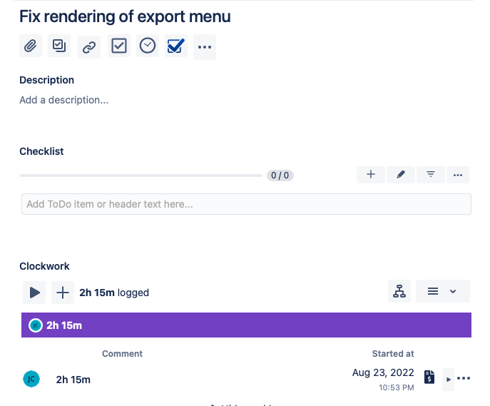Open the checklist filter options
490x406 pixels.
pyautogui.click(x=431, y=175)
